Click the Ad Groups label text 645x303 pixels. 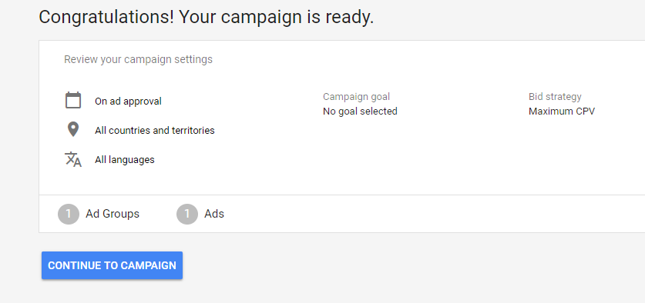pyautogui.click(x=113, y=214)
